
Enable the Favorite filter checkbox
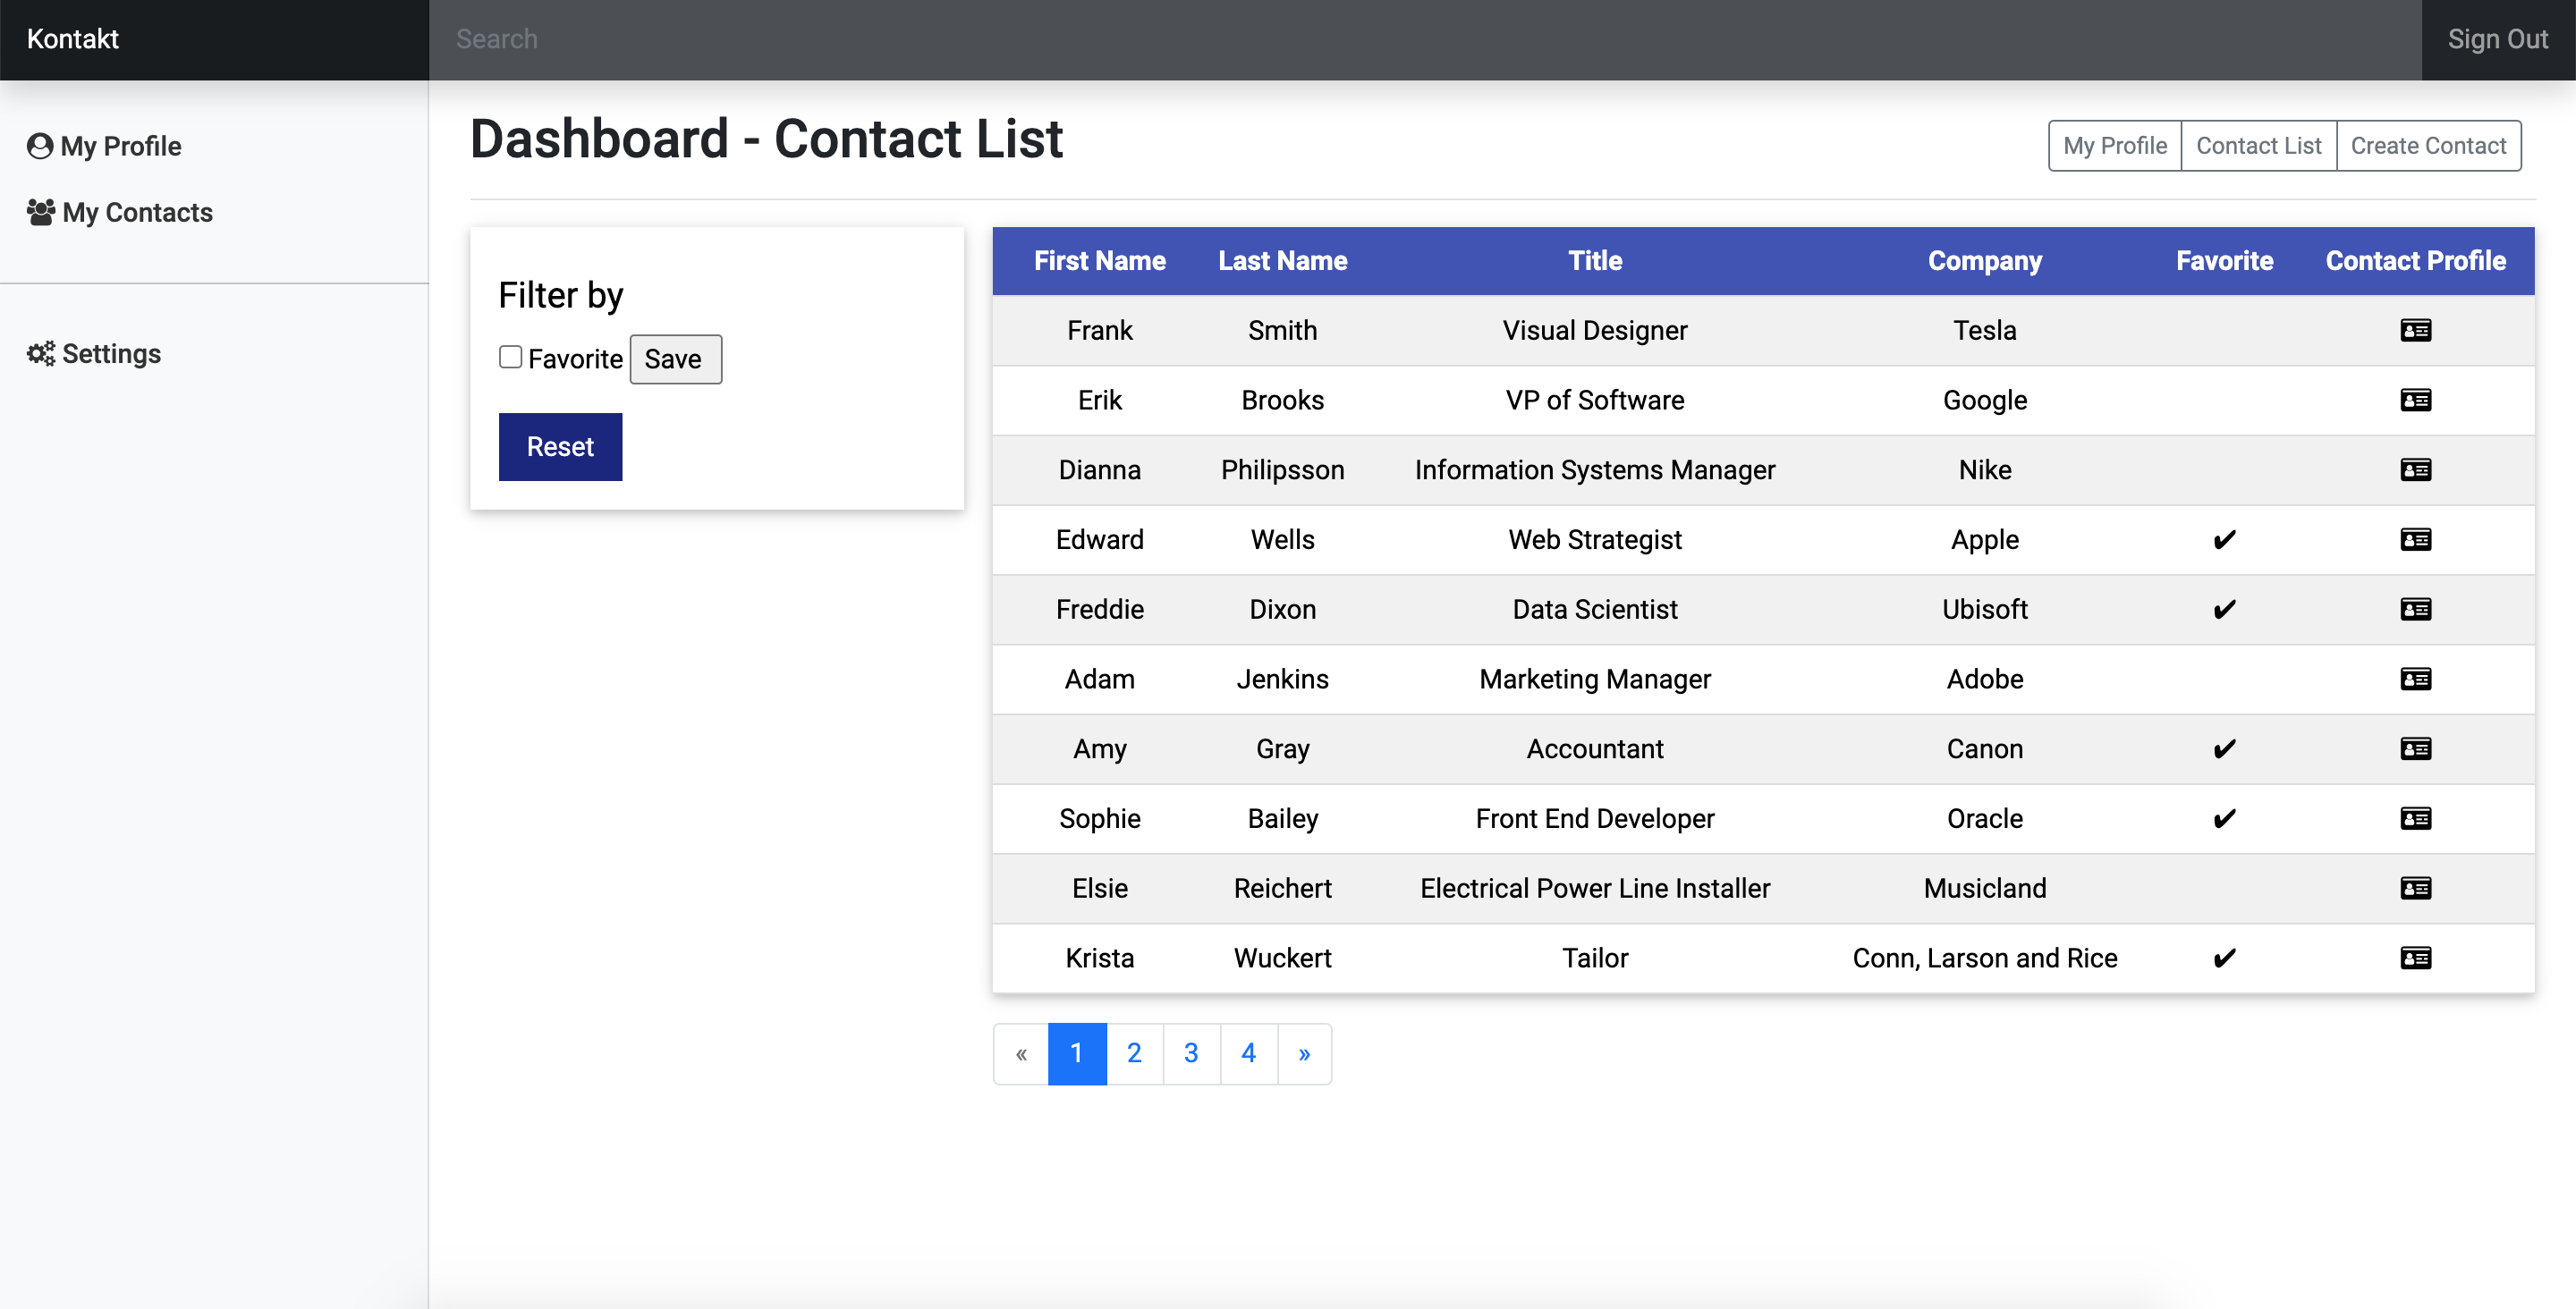click(510, 357)
